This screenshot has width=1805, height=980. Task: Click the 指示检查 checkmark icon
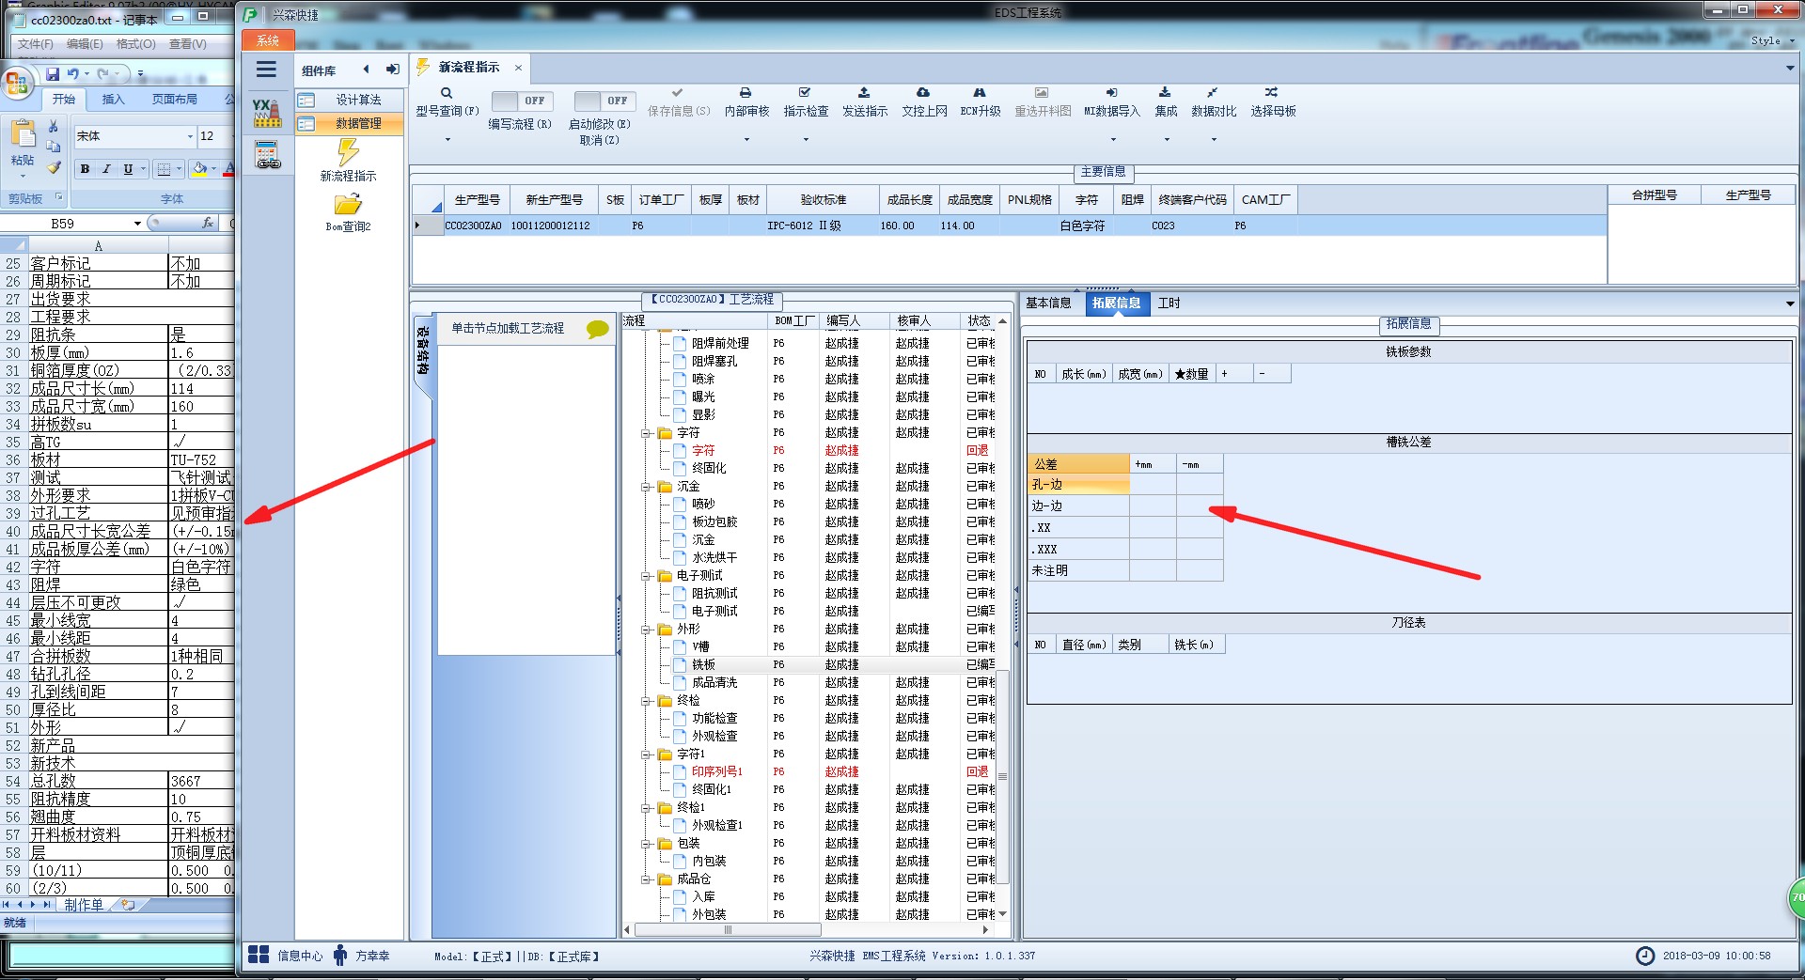pos(805,93)
